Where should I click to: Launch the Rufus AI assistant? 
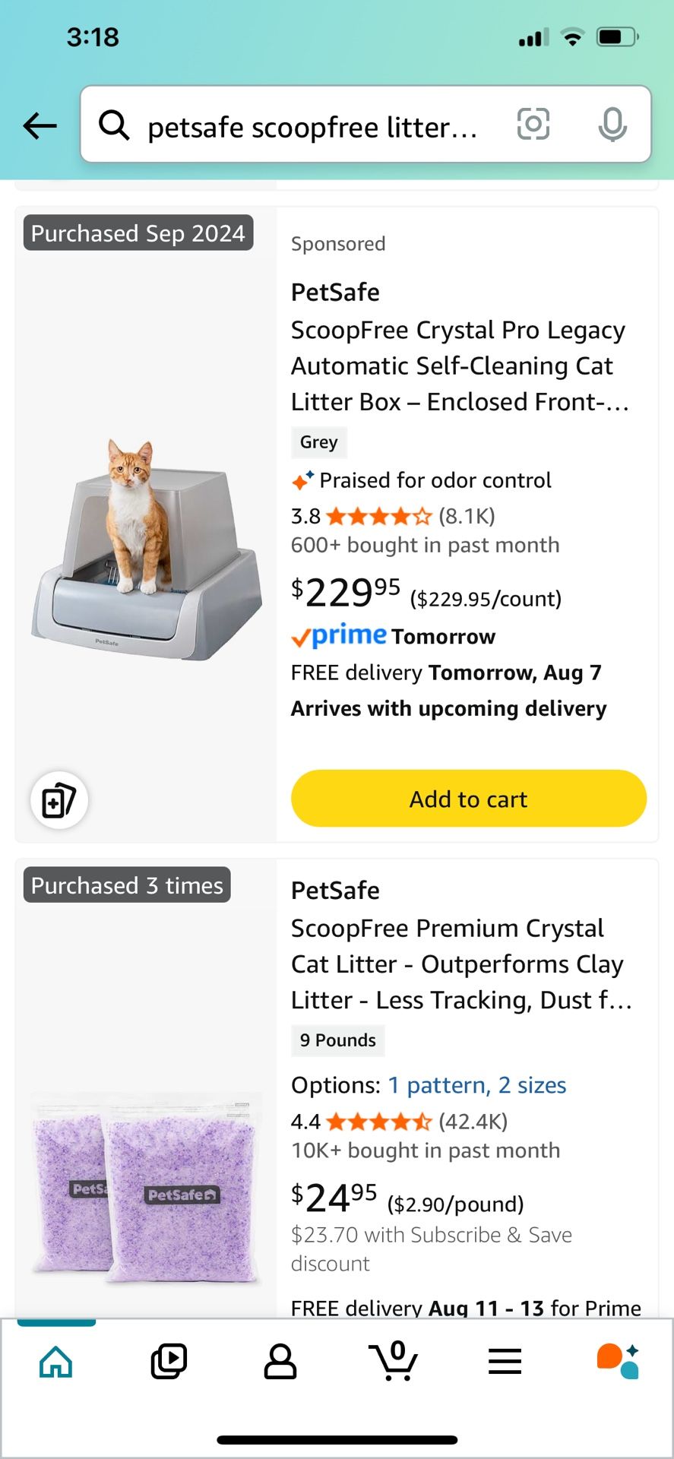pos(617,1360)
